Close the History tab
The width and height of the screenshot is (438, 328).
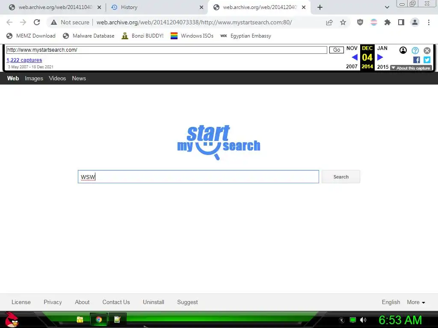[201, 8]
